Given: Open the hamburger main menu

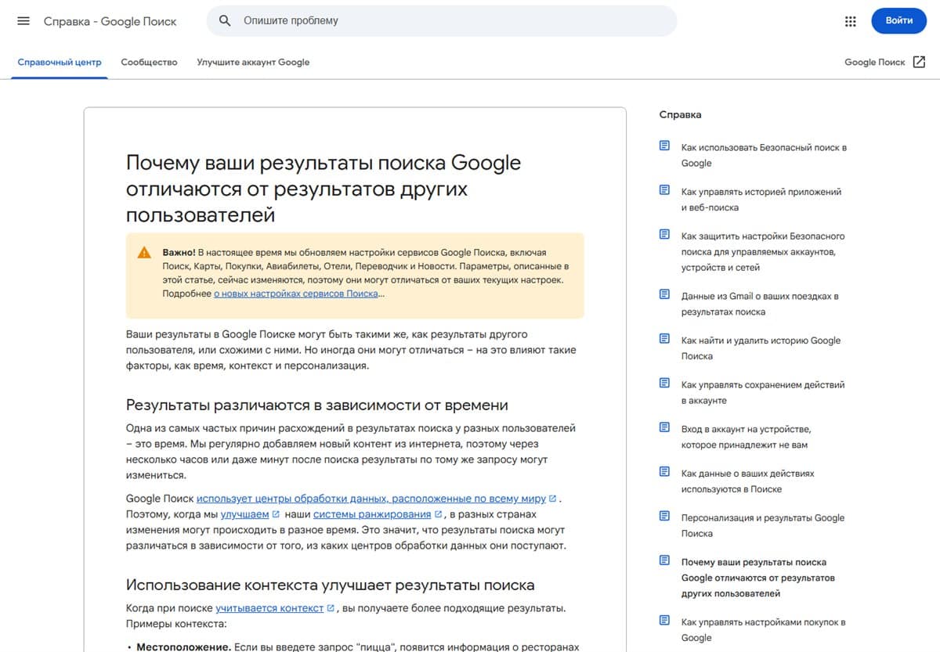Looking at the screenshot, I should tap(23, 21).
